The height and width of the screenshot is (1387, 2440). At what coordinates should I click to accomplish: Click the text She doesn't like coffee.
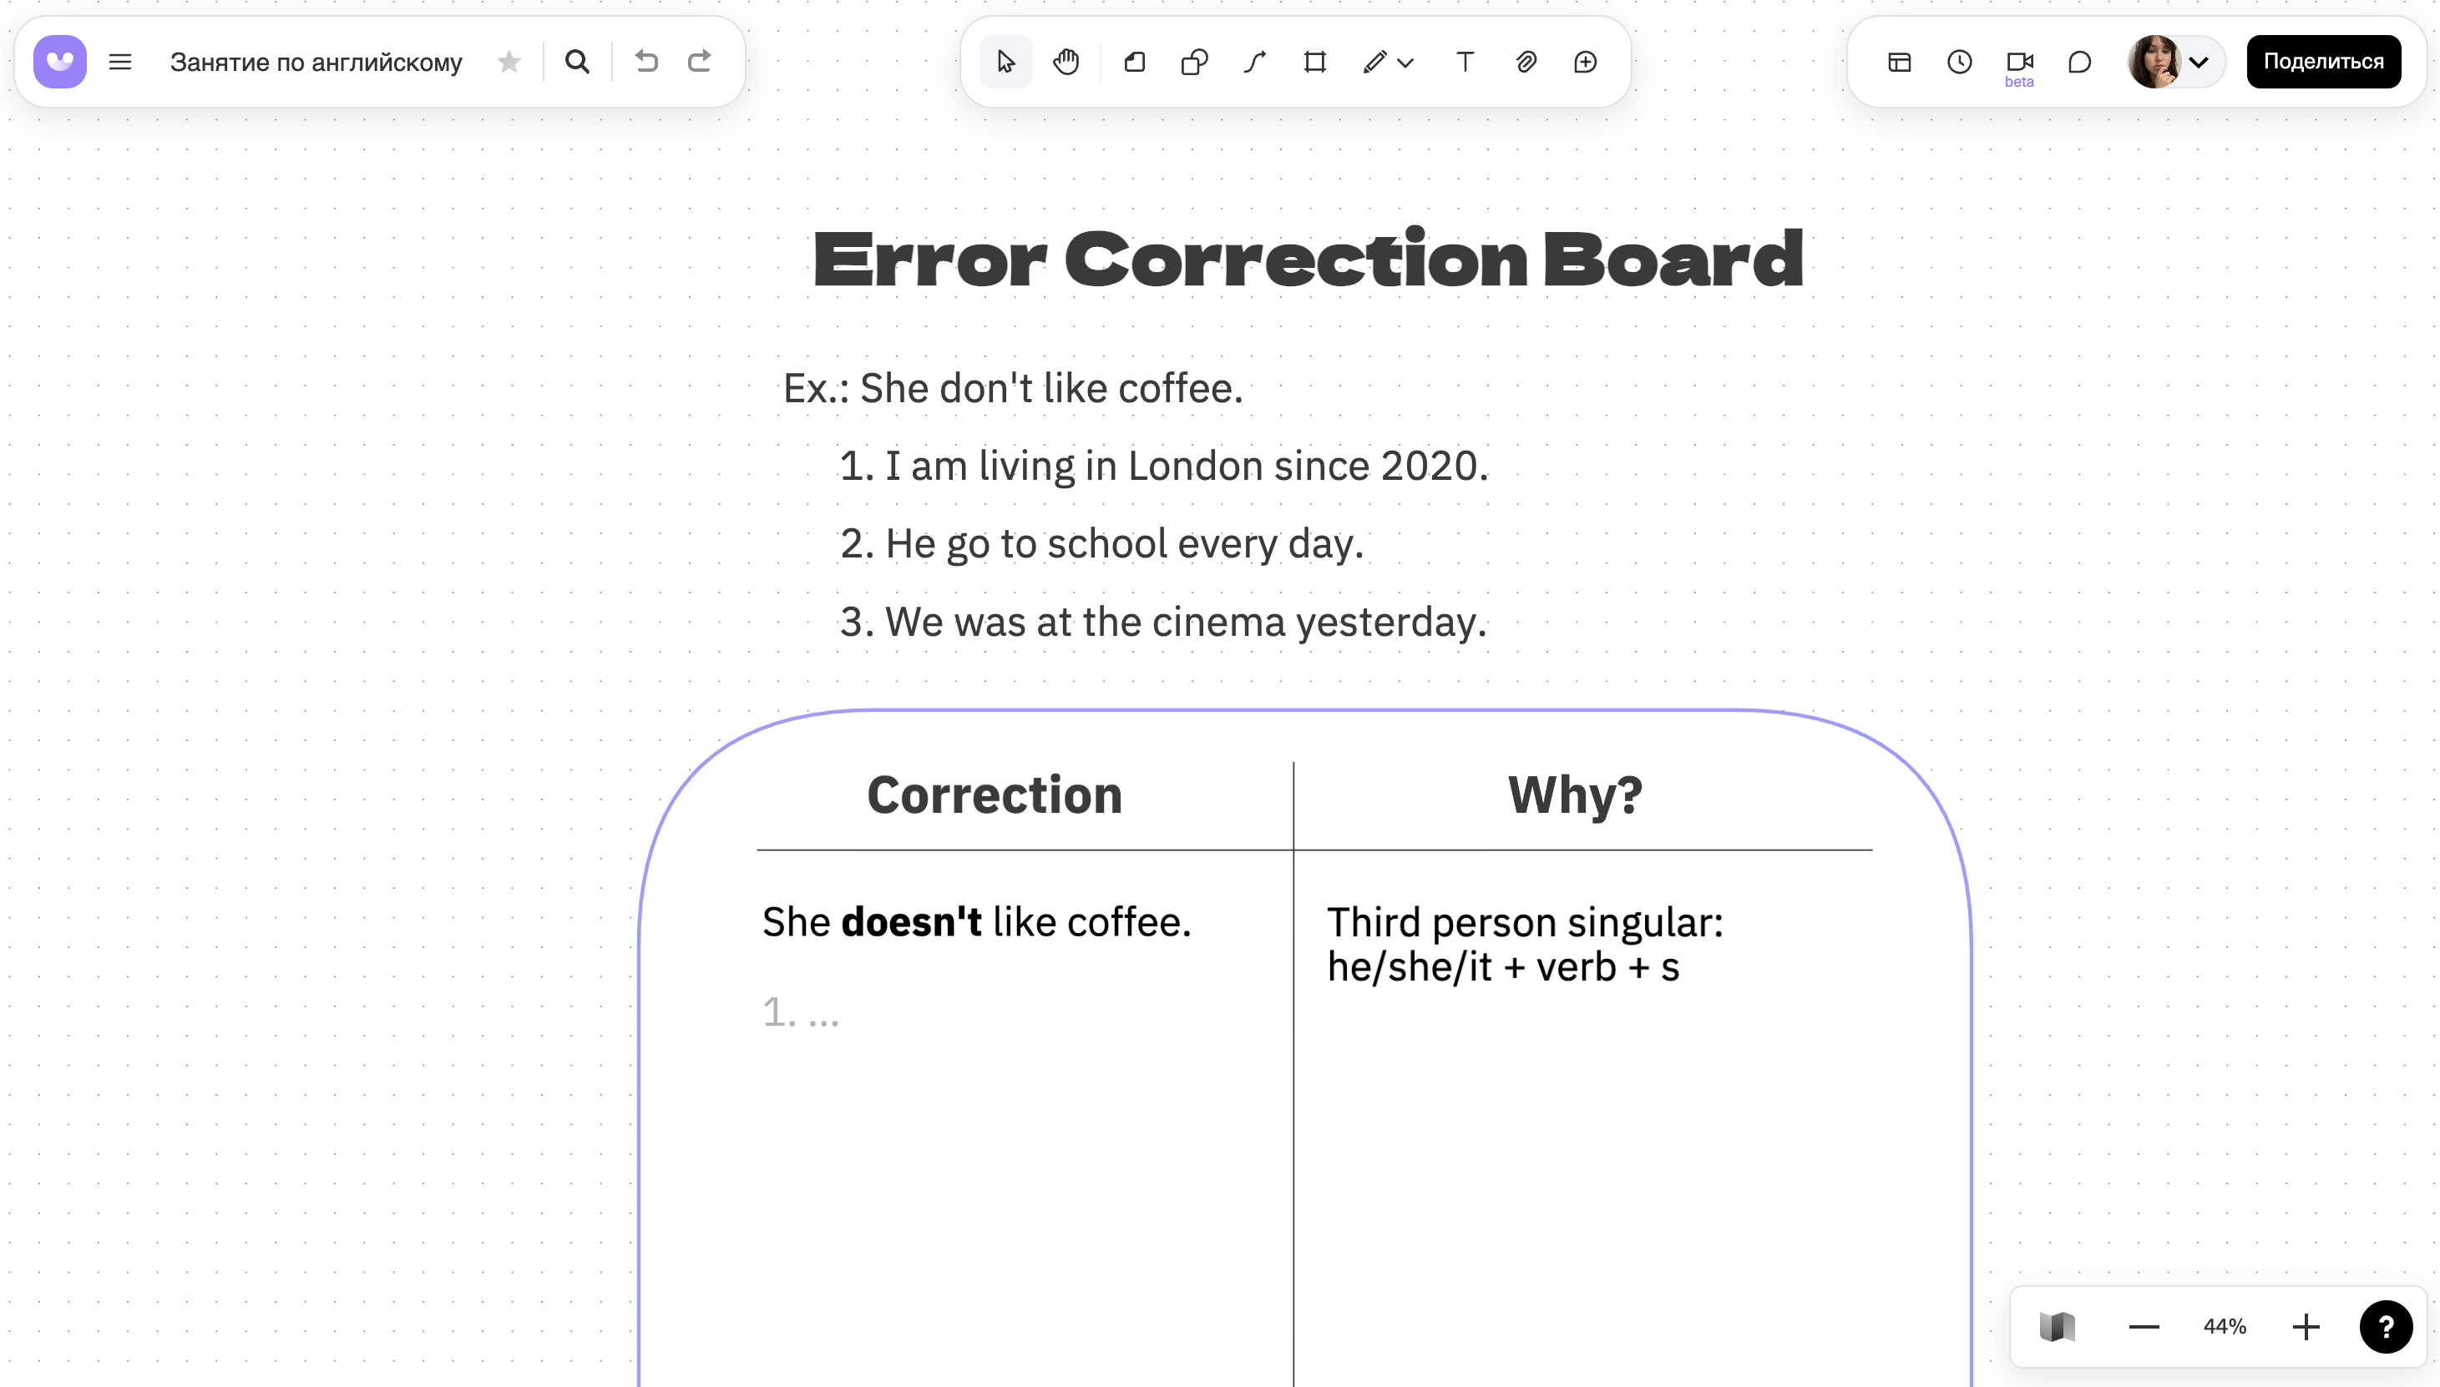click(977, 922)
